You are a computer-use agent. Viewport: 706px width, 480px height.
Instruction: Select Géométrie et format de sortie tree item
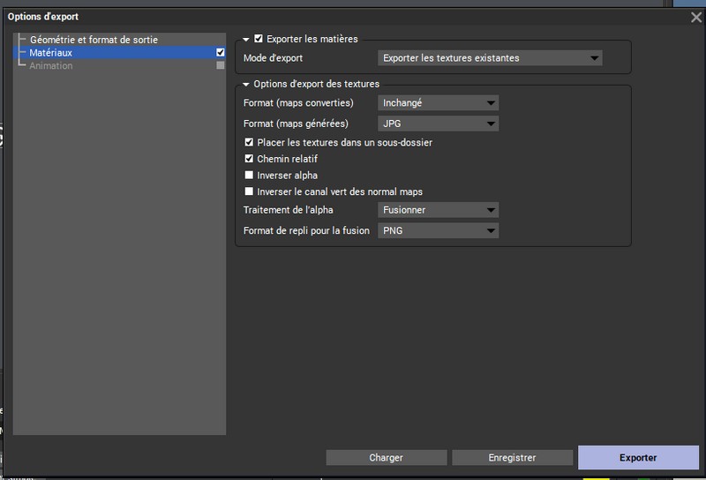point(94,40)
